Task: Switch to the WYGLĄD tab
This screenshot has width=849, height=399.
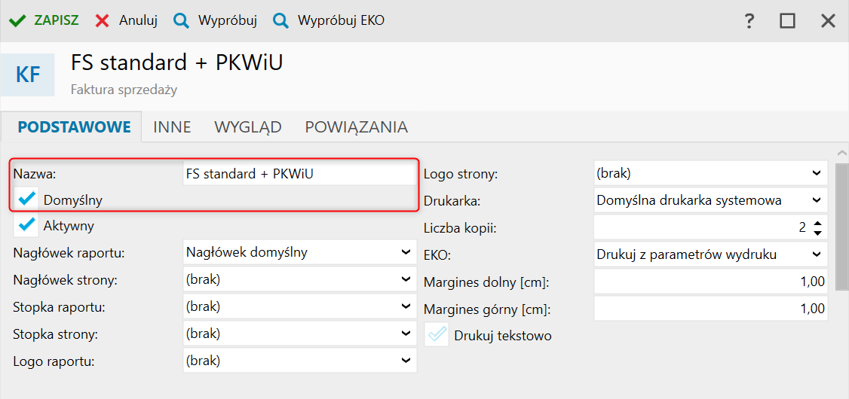Action: pos(248,127)
